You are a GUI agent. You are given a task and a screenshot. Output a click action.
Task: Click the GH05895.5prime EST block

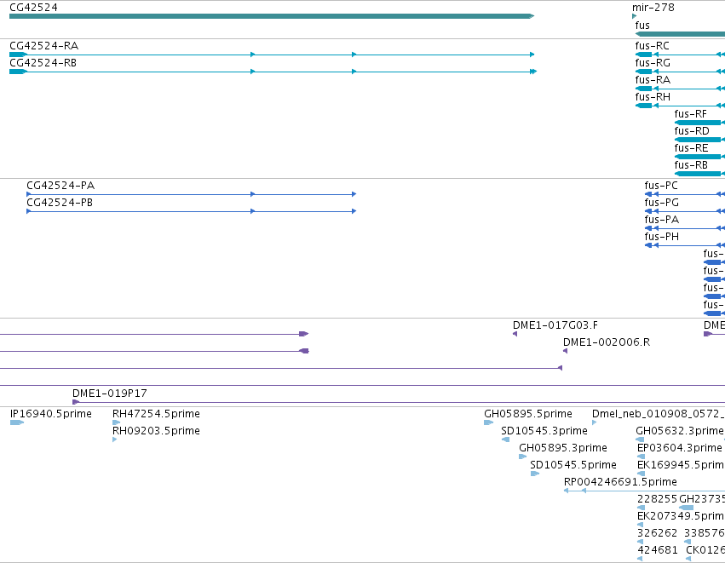tap(489, 422)
